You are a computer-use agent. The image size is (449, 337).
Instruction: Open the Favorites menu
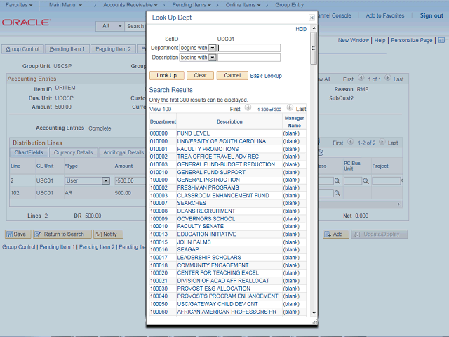point(19,5)
